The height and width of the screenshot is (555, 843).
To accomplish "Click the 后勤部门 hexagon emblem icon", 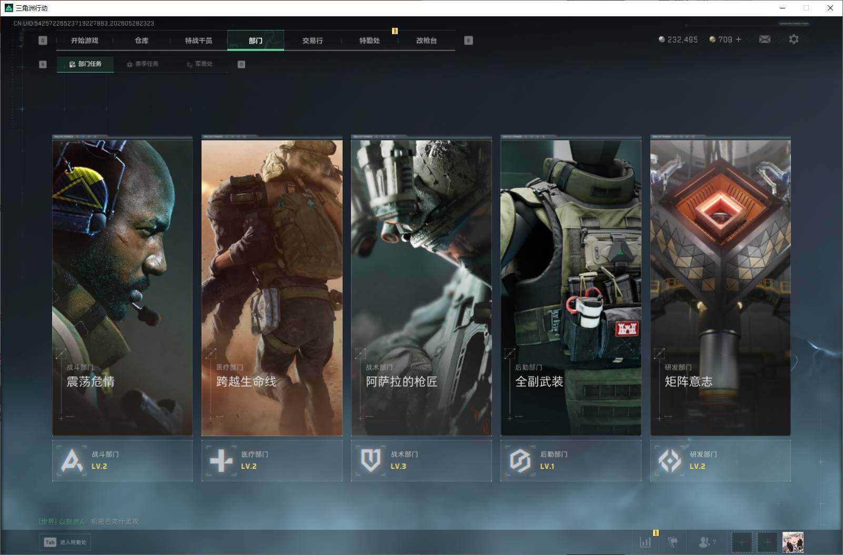I will pos(520,461).
